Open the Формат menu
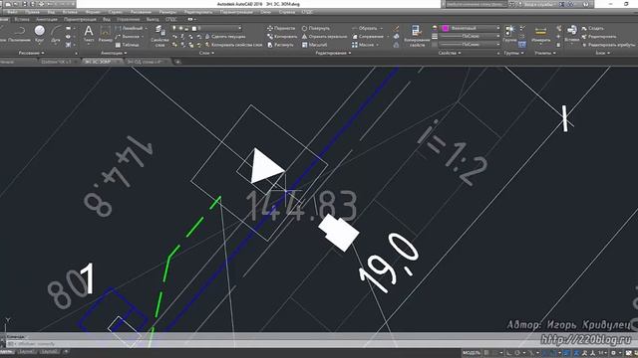This screenshot has height=358, width=638. [x=93, y=12]
